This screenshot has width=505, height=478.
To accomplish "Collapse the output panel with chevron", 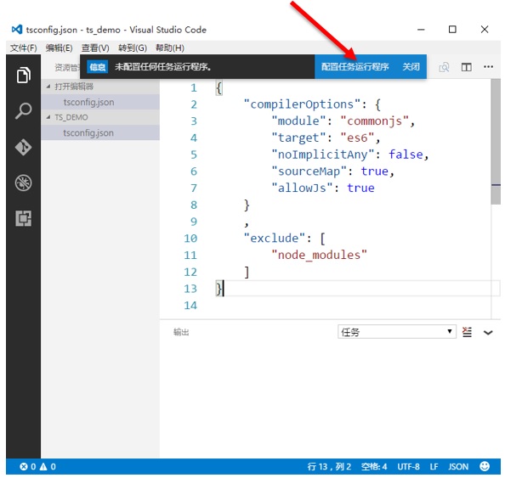I will pyautogui.click(x=488, y=333).
